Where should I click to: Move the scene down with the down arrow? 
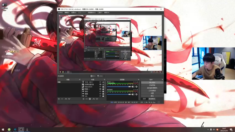coord(69,99)
